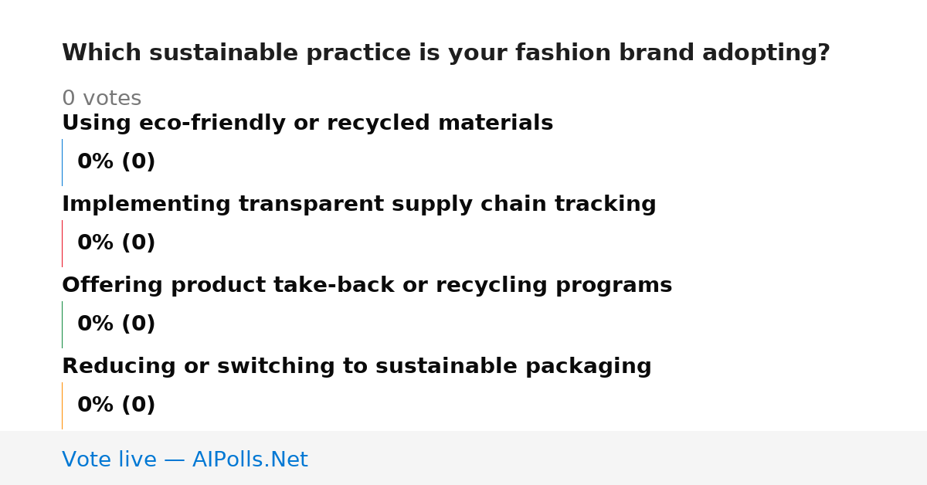
Task: Click the blue result bar for eco-friendly materials
Action: (x=62, y=162)
